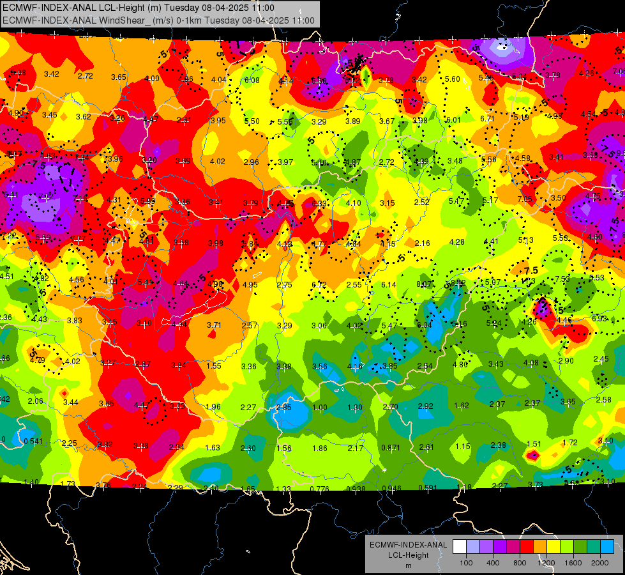Viewport: 625px width, 575px height.
Task: Click the wind shear value 2.57
Action: (250, 325)
